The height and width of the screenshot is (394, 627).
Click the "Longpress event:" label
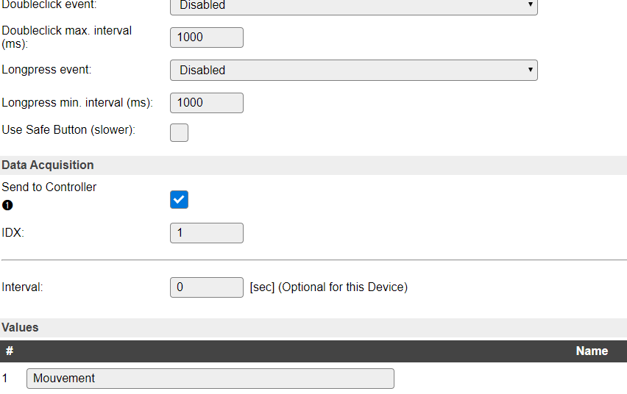[46, 70]
